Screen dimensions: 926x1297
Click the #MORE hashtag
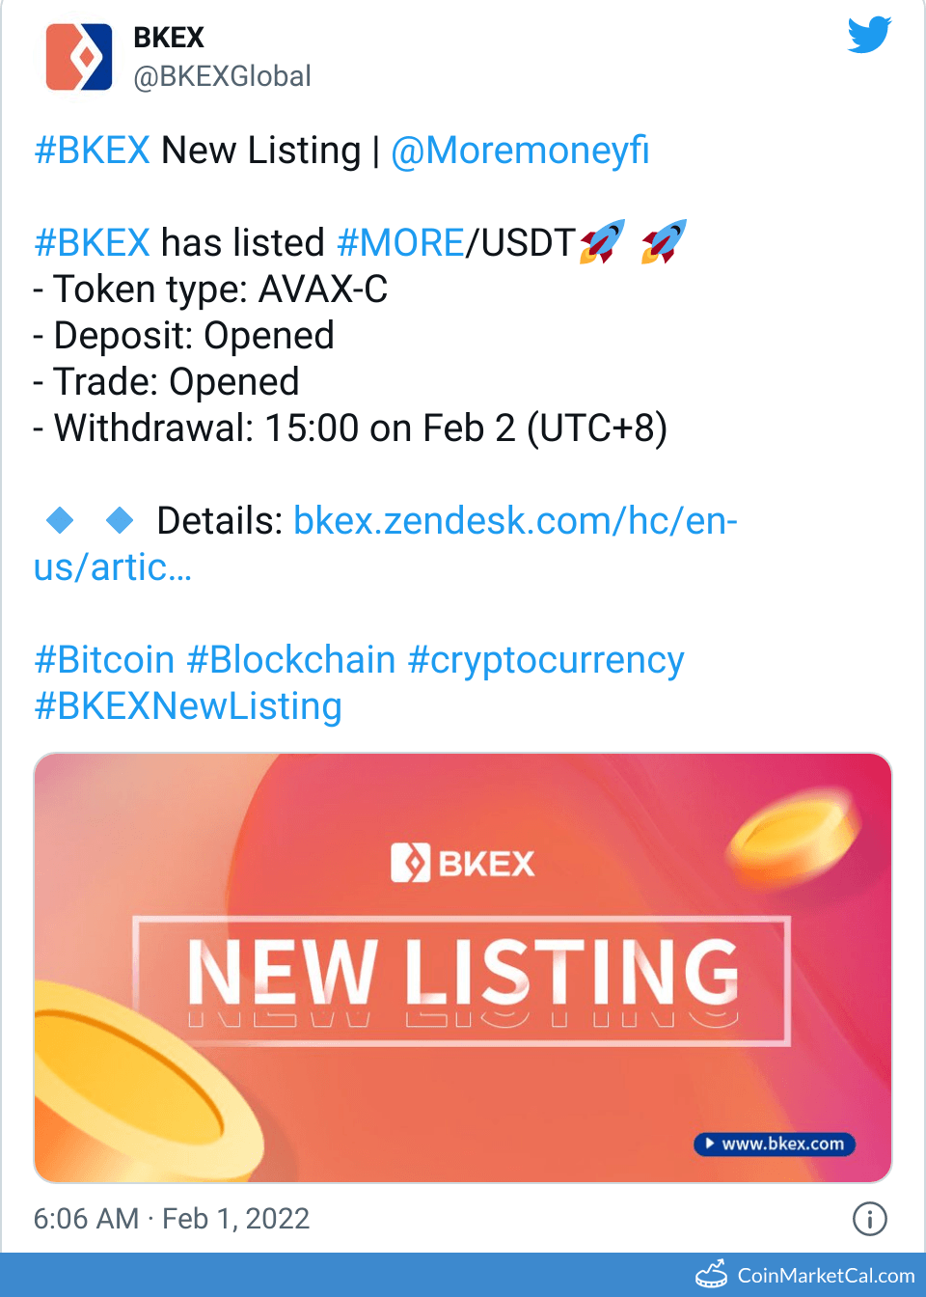click(x=400, y=243)
